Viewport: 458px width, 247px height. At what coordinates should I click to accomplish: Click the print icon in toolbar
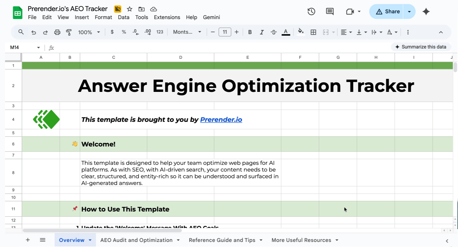(x=57, y=32)
